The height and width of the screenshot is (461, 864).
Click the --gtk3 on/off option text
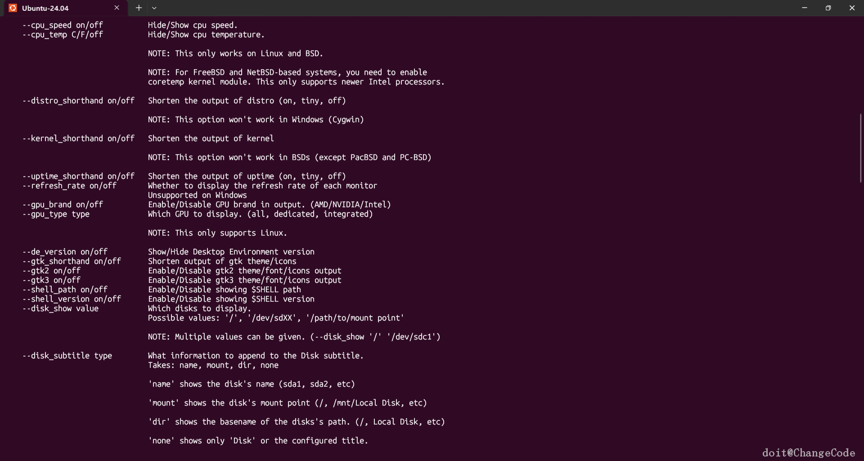pos(51,280)
